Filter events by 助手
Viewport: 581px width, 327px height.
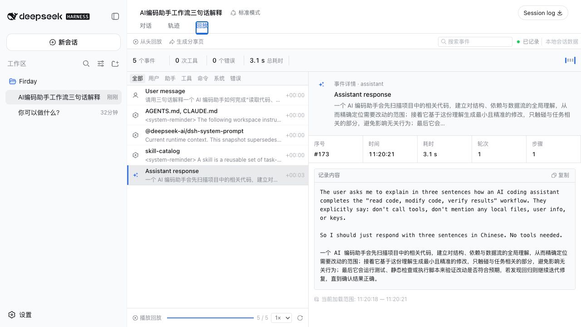tap(170, 78)
